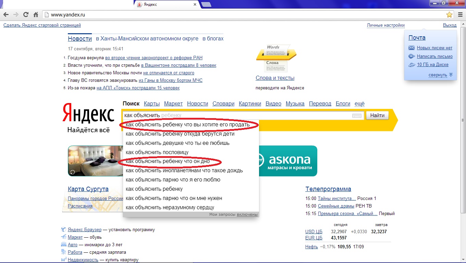Switch to the Карты tab
This screenshot has width=466, height=263.
pyautogui.click(x=152, y=104)
